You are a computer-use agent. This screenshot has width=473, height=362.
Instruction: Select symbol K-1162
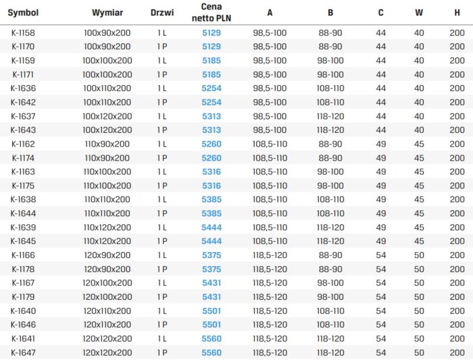coord(23,144)
